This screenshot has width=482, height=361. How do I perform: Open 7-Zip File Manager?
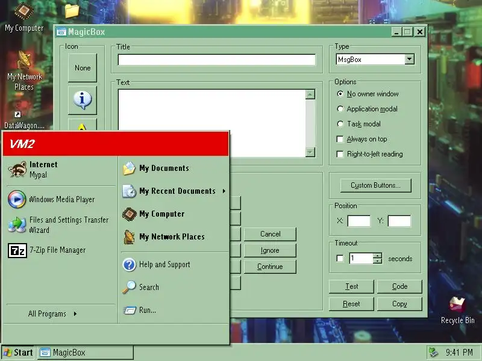(60, 250)
